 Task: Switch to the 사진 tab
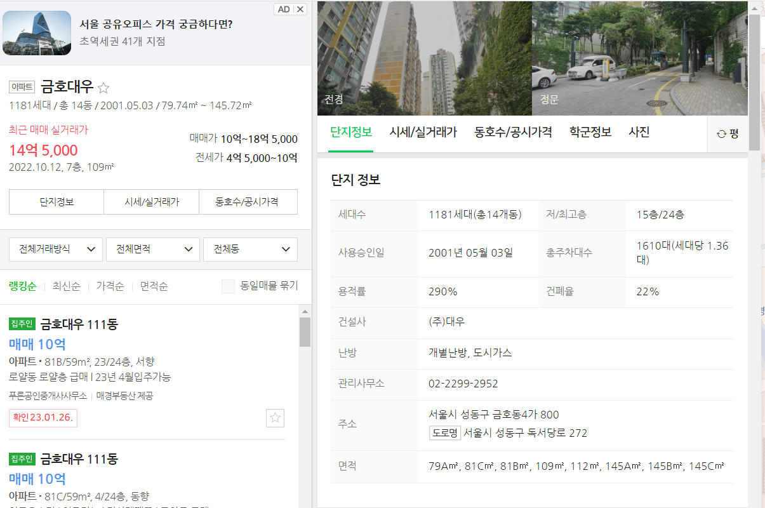point(639,132)
